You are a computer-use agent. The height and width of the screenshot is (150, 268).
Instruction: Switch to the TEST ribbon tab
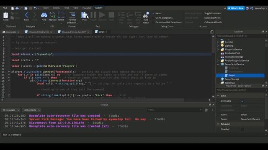[x=67, y=8]
